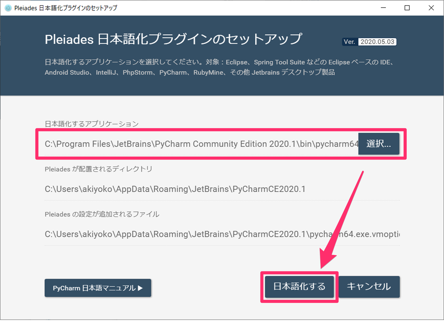444x329 pixels.
Task: Click the Pleiades が配置されるディレクトリ label
Action: click(x=98, y=169)
